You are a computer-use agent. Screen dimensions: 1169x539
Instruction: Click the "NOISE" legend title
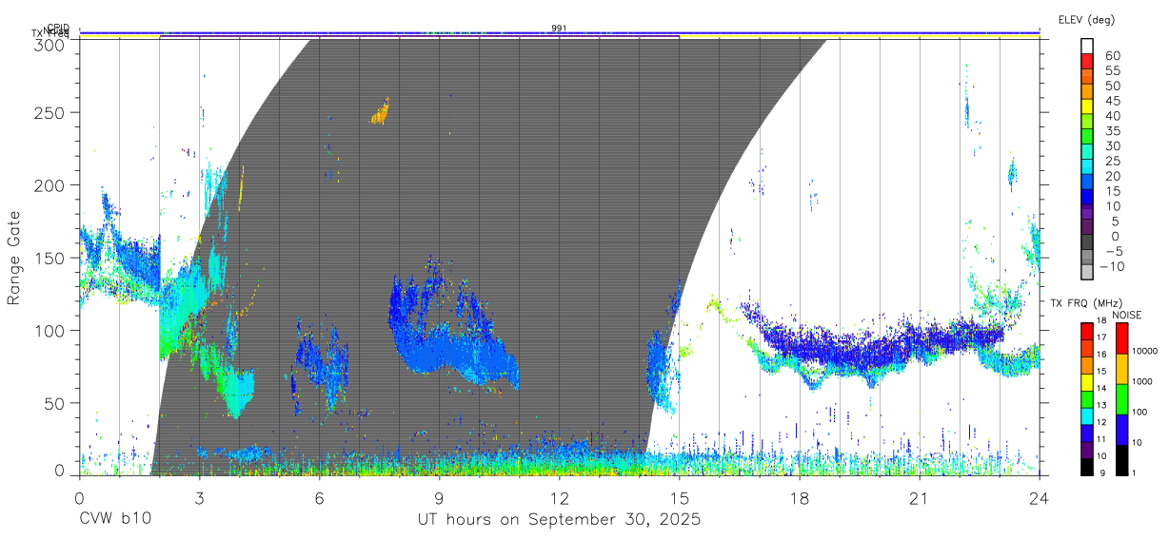click(x=1126, y=315)
